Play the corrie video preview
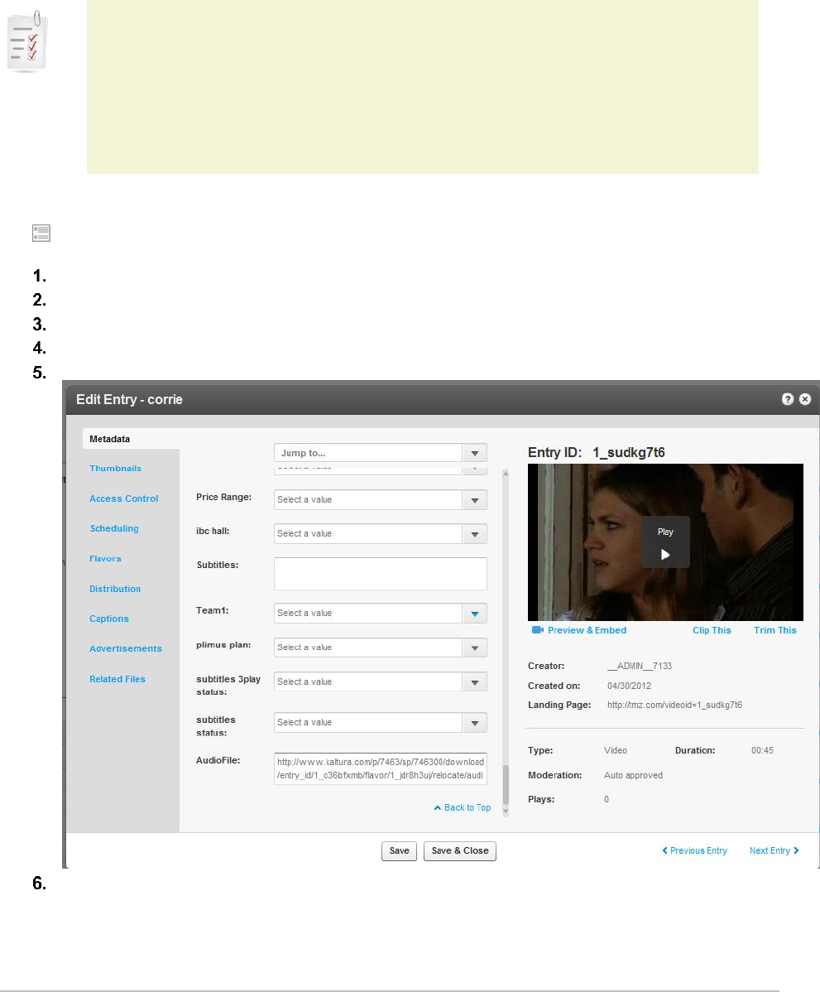Screen dimensions: 820x992 (665, 542)
